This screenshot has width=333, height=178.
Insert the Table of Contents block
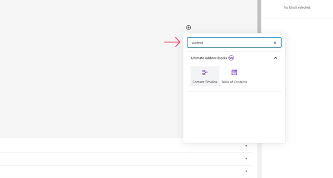pos(234,76)
